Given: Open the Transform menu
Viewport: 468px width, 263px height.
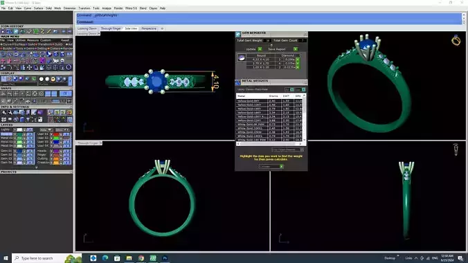Looking at the screenshot, I should 84,8.
